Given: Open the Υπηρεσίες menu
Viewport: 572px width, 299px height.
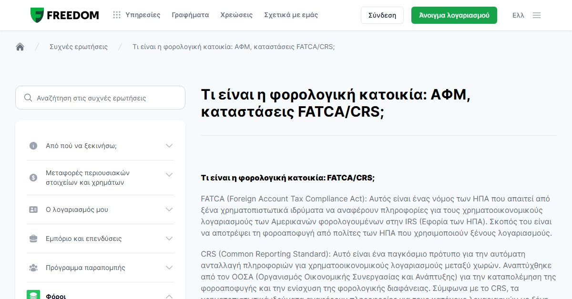Looking at the screenshot, I should coord(143,15).
